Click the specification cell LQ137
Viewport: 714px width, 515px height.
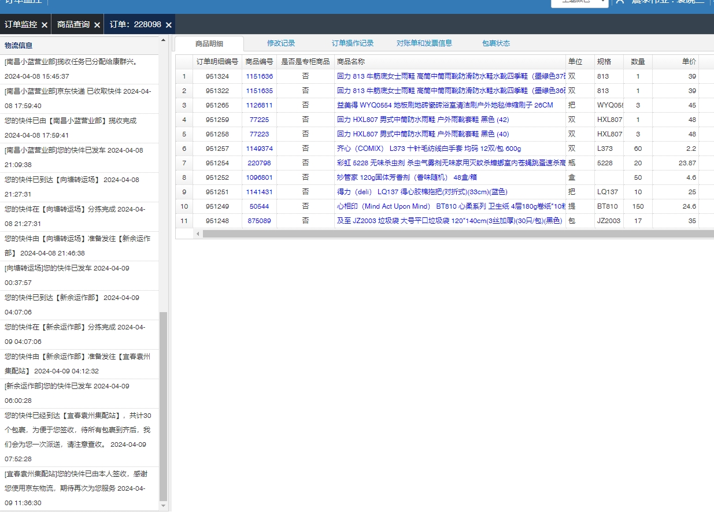pos(609,192)
